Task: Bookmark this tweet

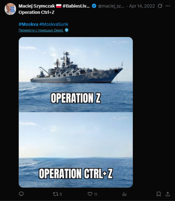Action: coord(158,194)
